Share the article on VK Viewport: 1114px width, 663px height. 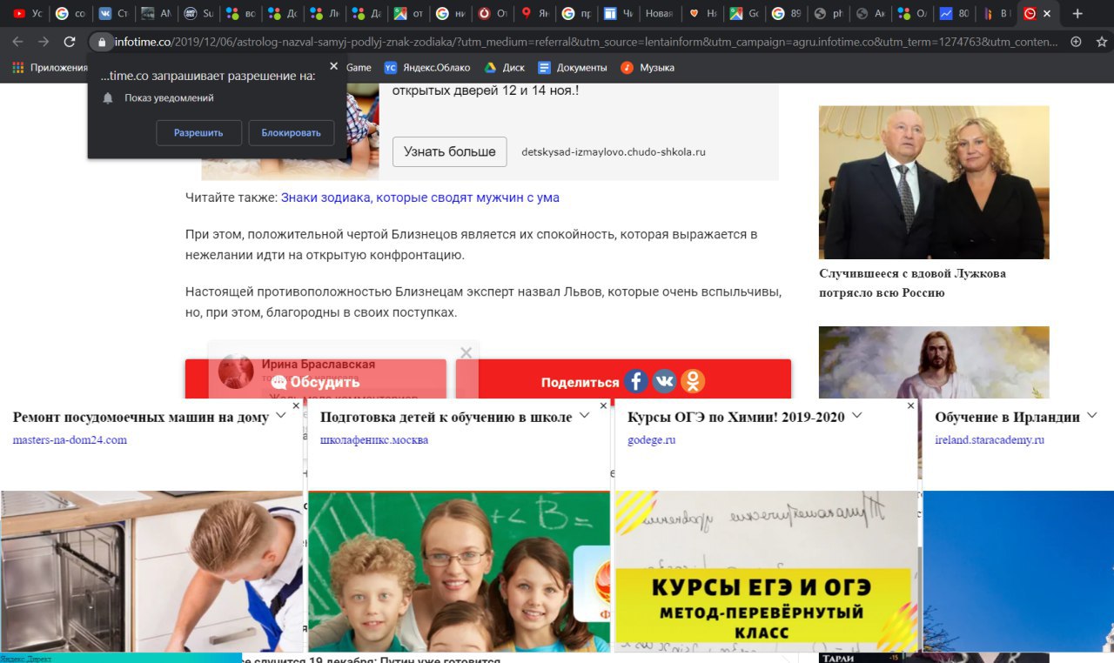tap(664, 381)
